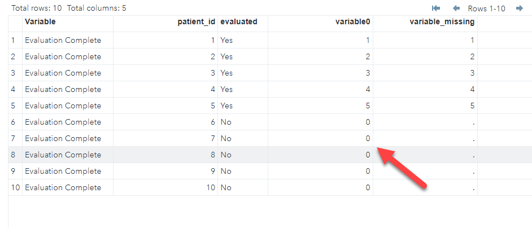Image resolution: width=532 pixels, height=228 pixels.
Task: Click variable0 cell in row 7
Action: 367,138
